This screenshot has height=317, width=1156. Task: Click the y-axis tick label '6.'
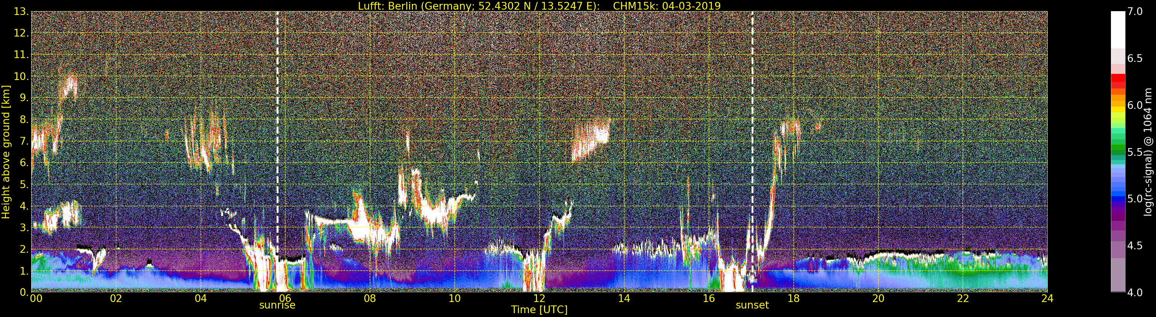pyautogui.click(x=24, y=163)
